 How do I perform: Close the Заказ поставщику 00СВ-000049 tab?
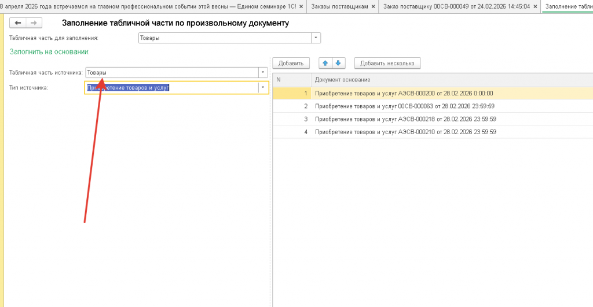click(x=535, y=6)
